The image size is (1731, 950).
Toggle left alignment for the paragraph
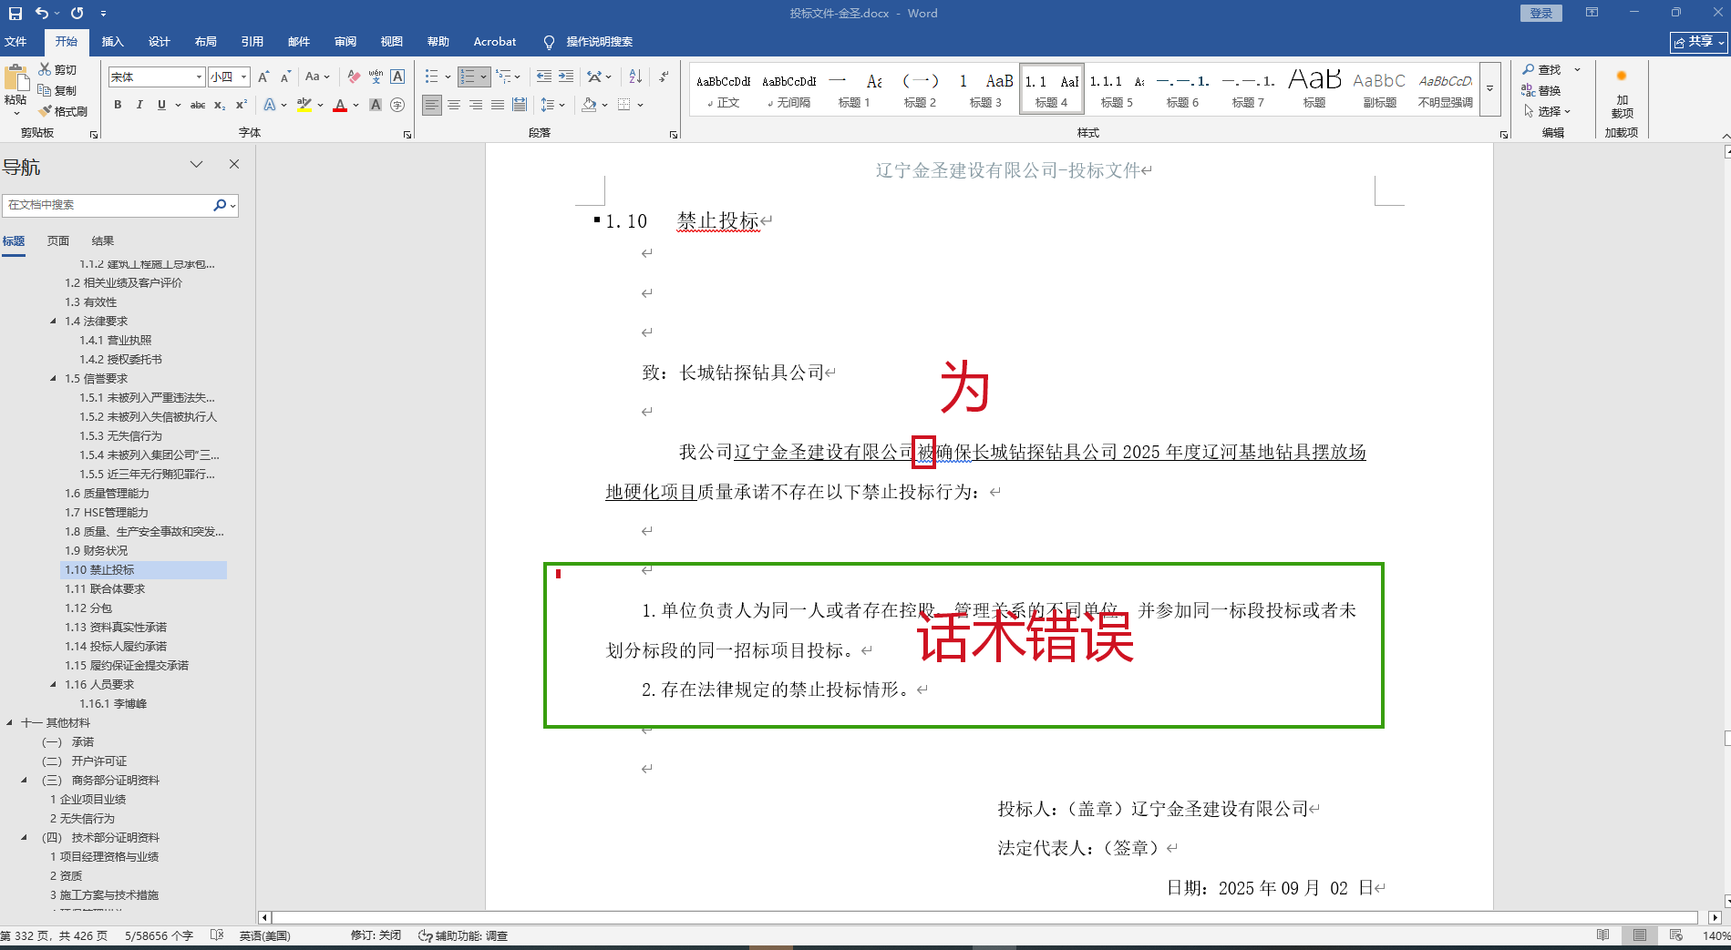432,106
